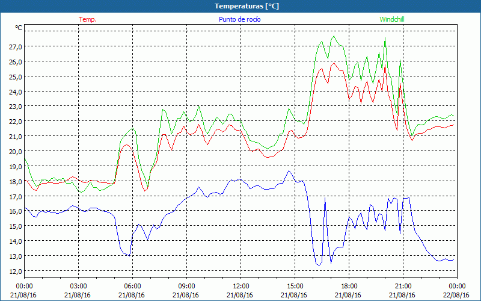The width and height of the screenshot is (481, 301).
Task: Click the 27,0 y-axis value
Action: [15, 47]
